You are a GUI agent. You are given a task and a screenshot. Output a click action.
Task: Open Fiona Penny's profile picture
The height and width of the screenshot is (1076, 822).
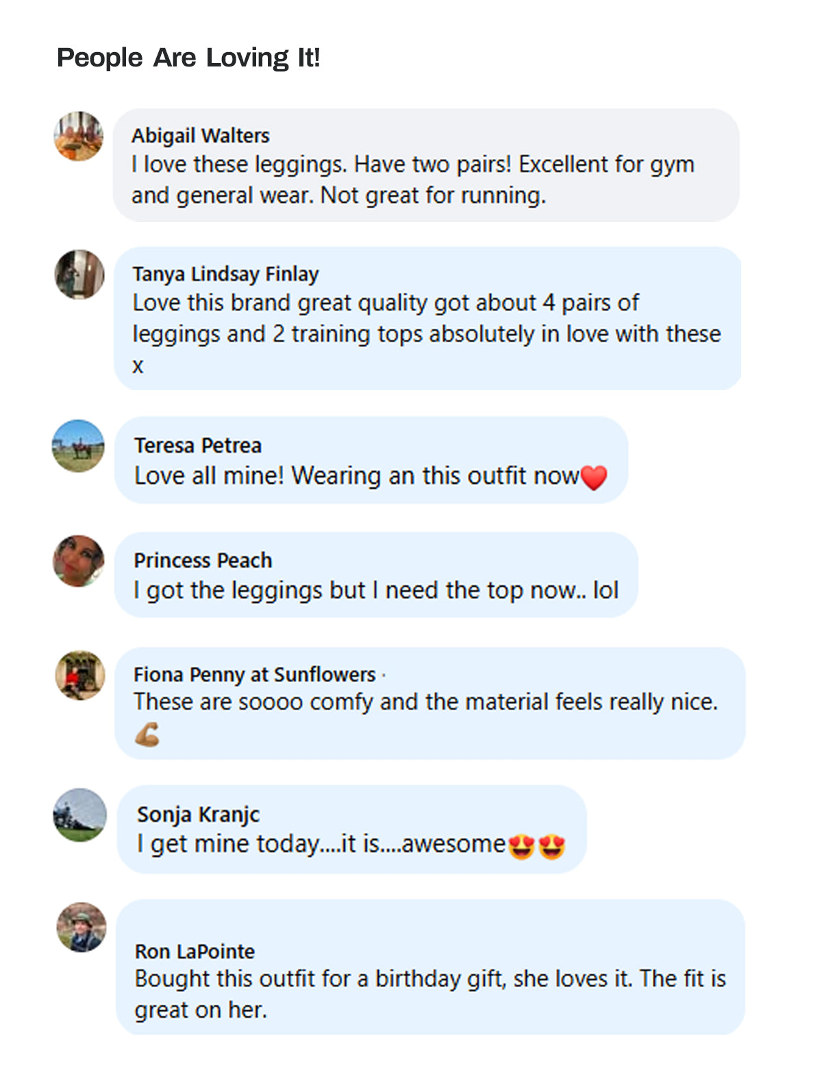(80, 675)
